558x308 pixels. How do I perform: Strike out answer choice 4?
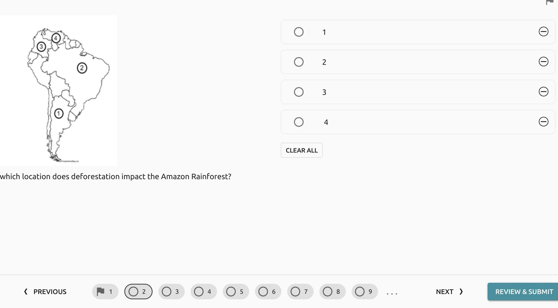click(x=543, y=122)
